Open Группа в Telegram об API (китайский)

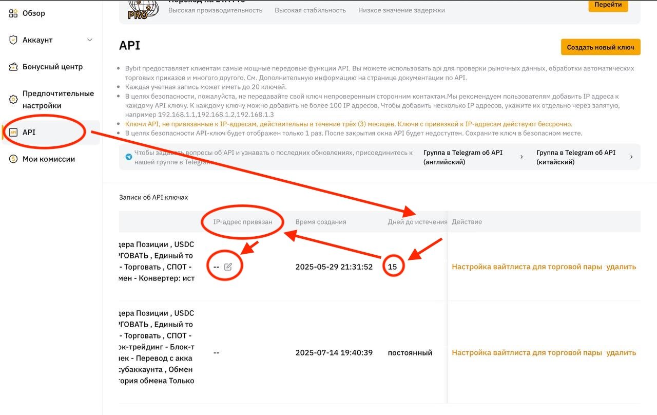576,157
